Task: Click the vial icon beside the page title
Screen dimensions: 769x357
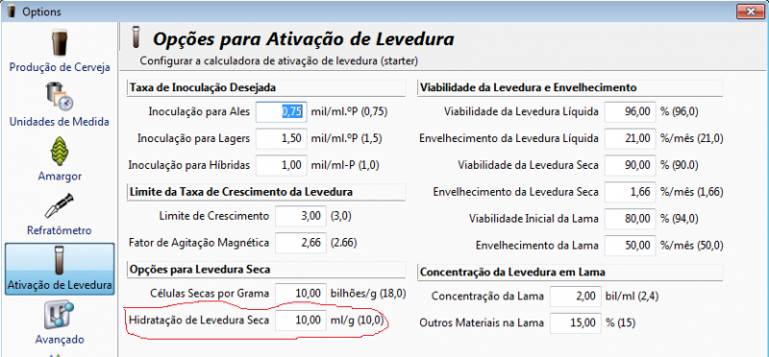Action: (x=136, y=37)
